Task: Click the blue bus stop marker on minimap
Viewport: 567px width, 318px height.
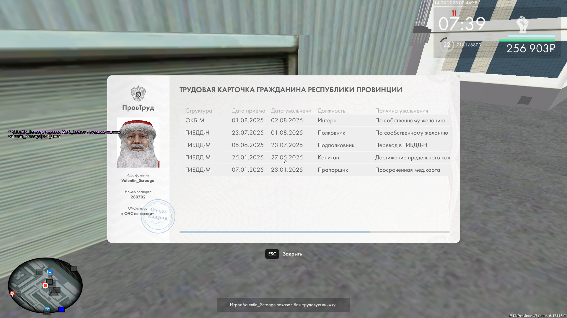Action: pos(50,272)
